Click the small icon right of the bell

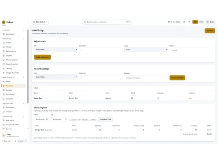(189, 22)
